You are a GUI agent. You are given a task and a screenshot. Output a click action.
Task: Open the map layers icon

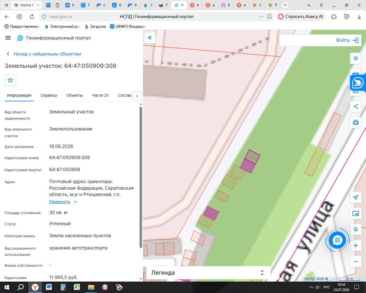[356, 58]
